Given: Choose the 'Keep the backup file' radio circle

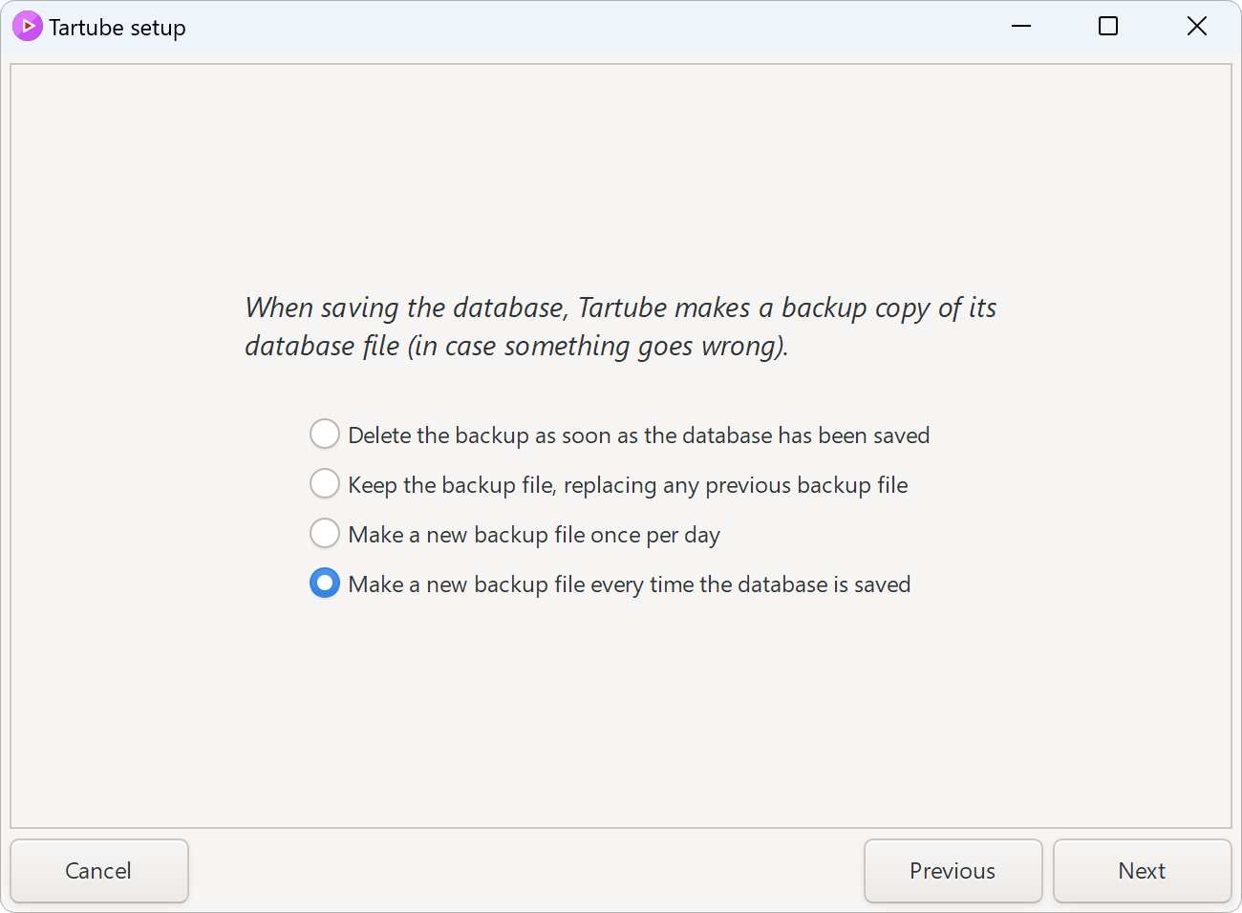Looking at the screenshot, I should (325, 483).
